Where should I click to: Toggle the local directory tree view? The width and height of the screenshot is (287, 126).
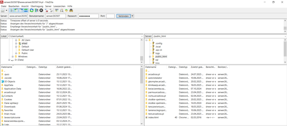pyautogui.click(x=16, y=10)
